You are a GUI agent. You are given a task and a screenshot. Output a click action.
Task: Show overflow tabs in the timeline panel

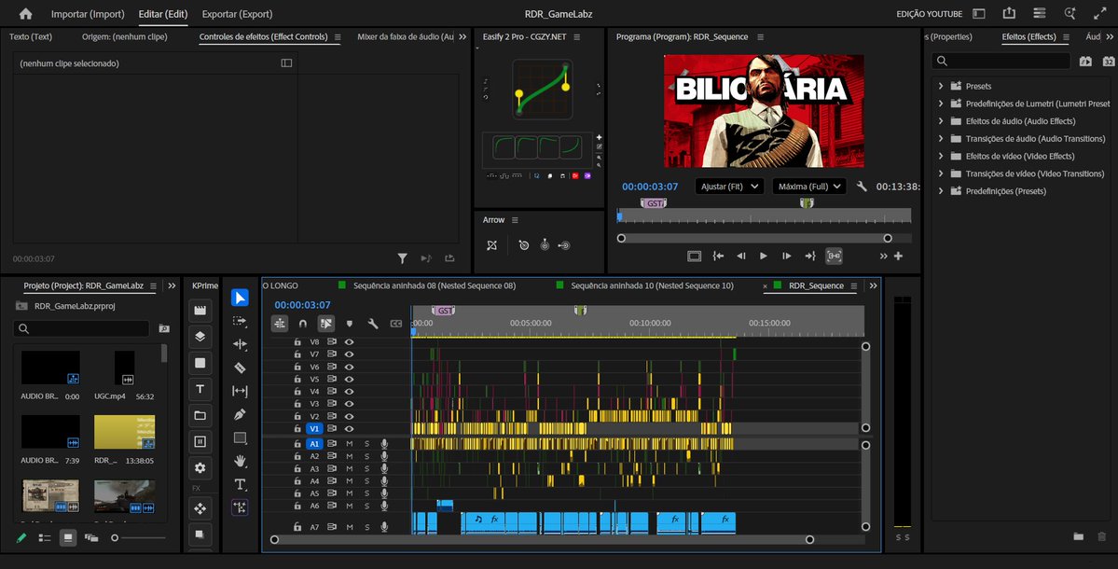point(874,285)
